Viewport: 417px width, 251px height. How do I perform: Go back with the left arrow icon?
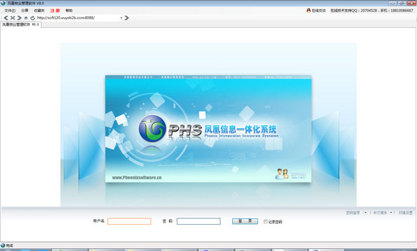[6, 18]
